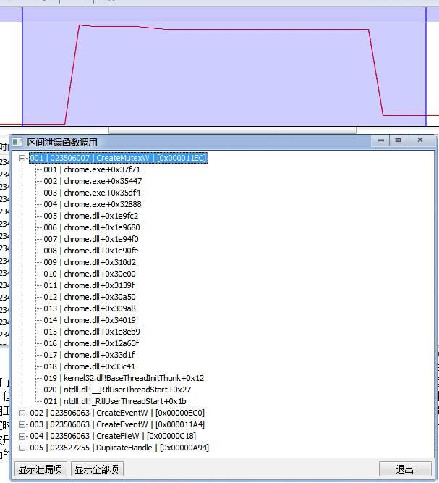Image resolution: width=439 pixels, height=483 pixels.
Task: Select stack frame chrome.dll+0x30a50
Action: click(90, 297)
